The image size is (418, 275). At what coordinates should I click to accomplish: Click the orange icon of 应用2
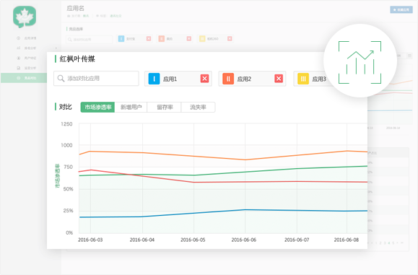point(228,79)
